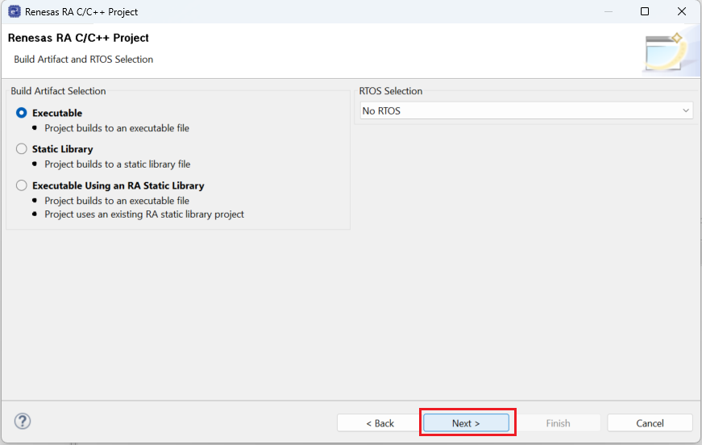Click the 'Project builds to a static library file' text
702x445 pixels.
coord(118,164)
